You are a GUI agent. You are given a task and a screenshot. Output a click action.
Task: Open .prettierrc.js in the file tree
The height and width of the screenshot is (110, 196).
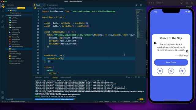tap(15, 44)
